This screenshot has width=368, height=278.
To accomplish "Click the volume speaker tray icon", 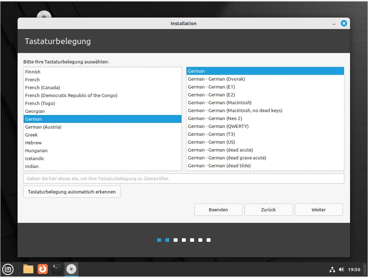I will tap(341, 269).
